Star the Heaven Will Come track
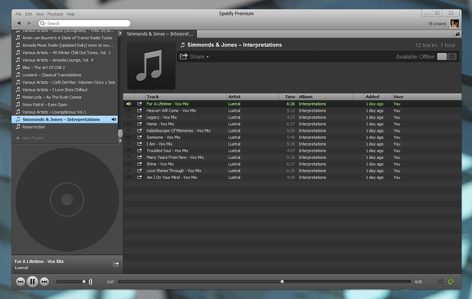This screenshot has width=472, height=299. tap(129, 111)
